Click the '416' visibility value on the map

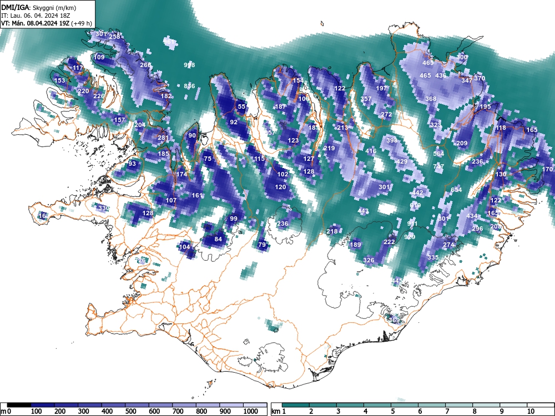(371, 151)
